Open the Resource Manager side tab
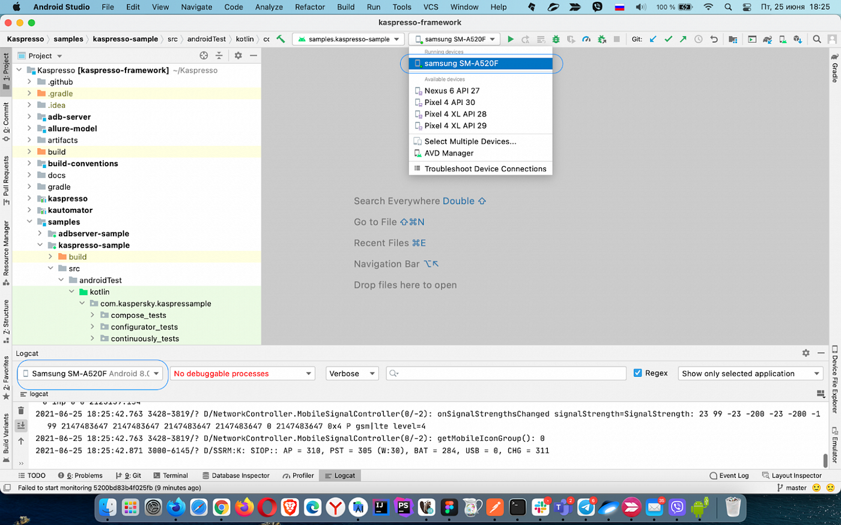The image size is (841, 525). coord(6,253)
